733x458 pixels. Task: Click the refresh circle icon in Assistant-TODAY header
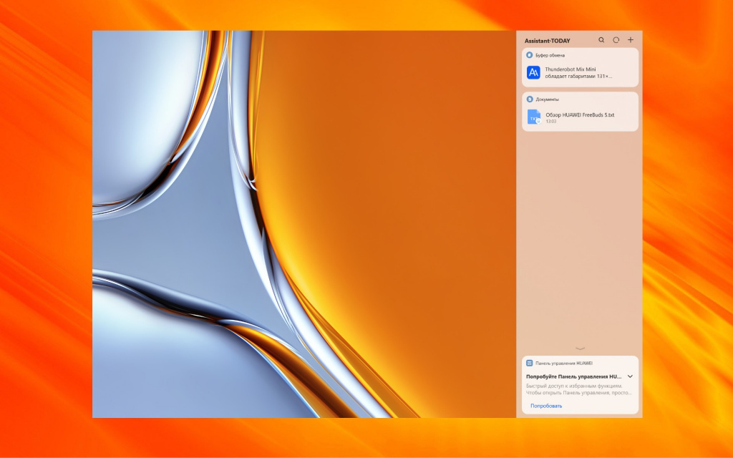616,40
